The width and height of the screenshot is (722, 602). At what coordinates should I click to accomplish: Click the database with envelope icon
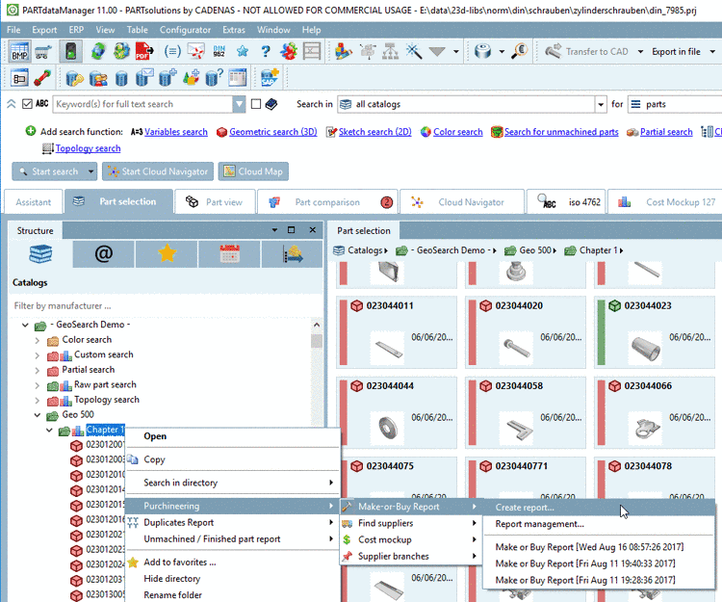(x=144, y=77)
